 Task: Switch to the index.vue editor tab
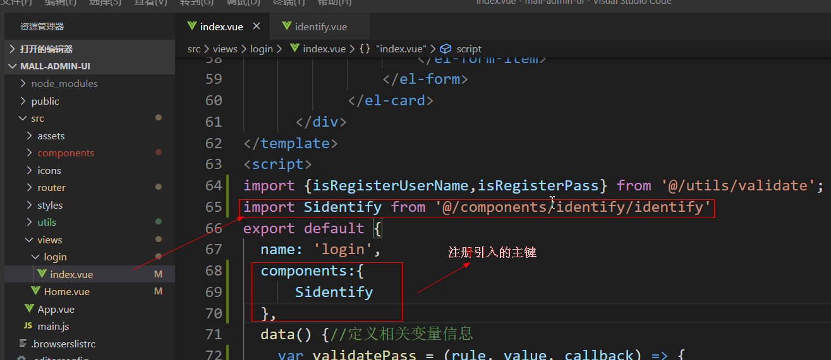[222, 26]
